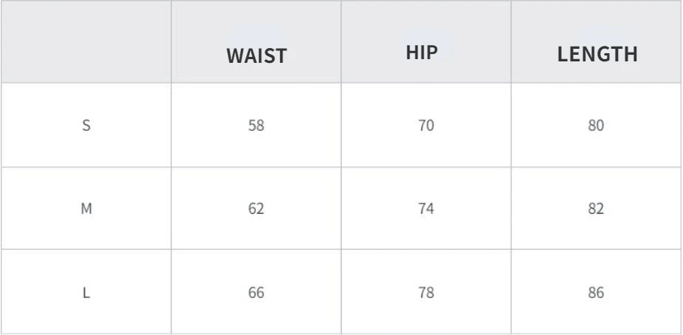
Task: Click the WAIST column header
Action: pyautogui.click(x=256, y=55)
